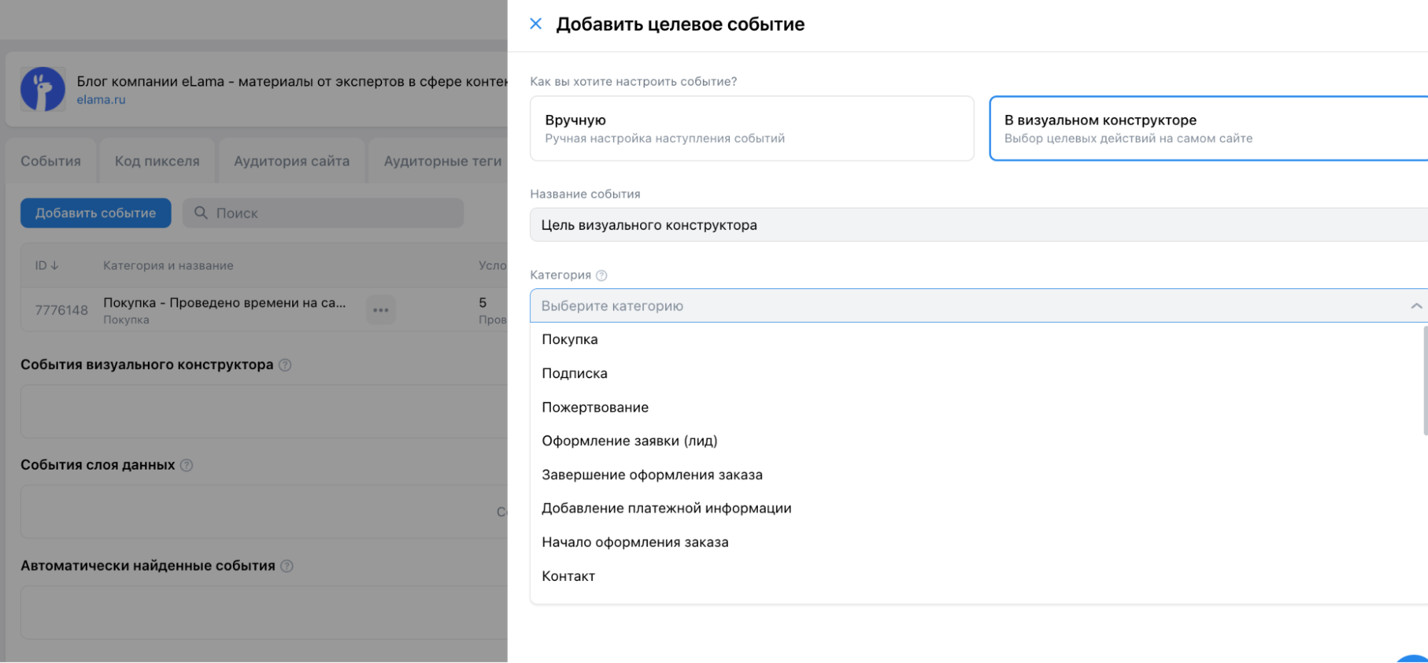Close the add target event panel
The height and width of the screenshot is (663, 1428).
[535, 24]
